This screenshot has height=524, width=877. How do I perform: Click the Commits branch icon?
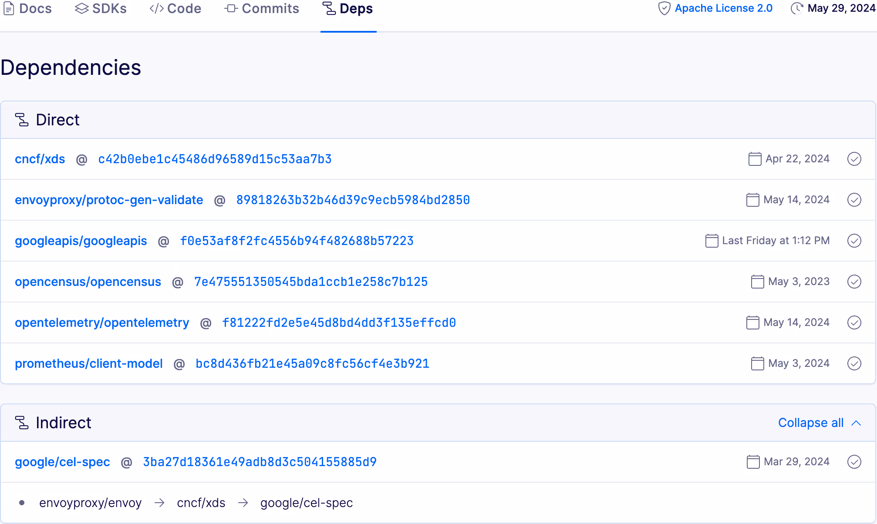tap(231, 8)
